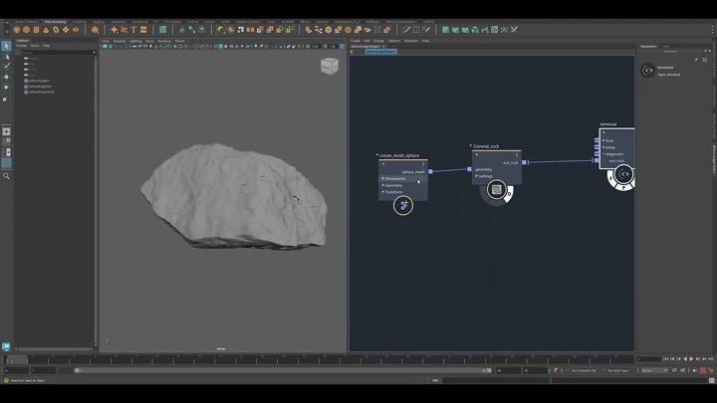Click the first green Bifrost shelf icon

(445, 30)
